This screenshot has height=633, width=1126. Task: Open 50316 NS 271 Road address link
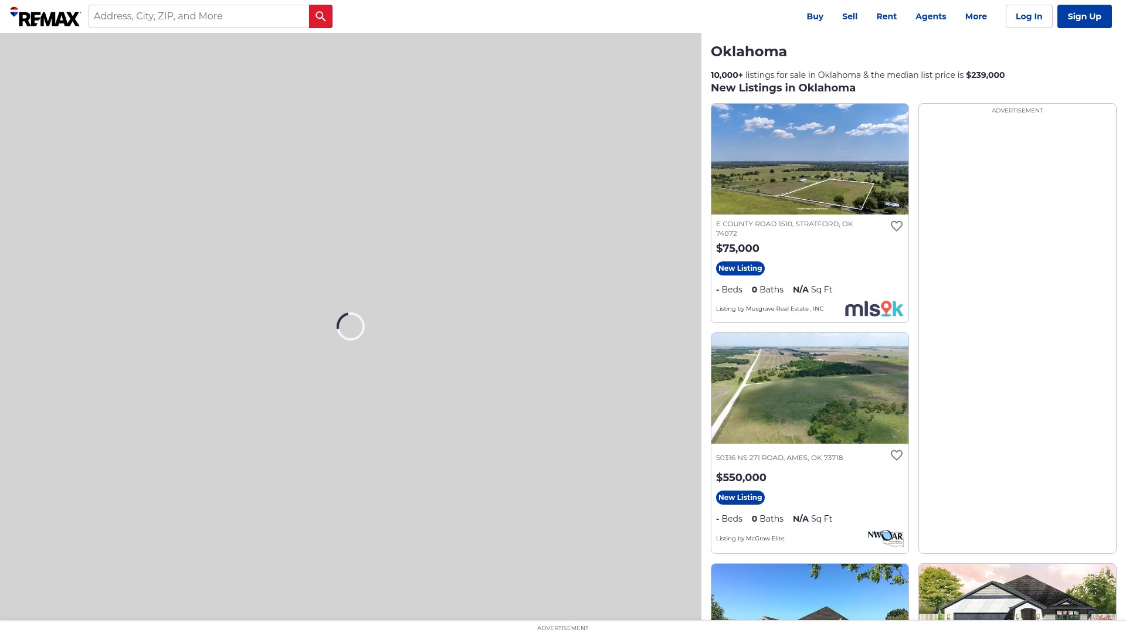(779, 458)
